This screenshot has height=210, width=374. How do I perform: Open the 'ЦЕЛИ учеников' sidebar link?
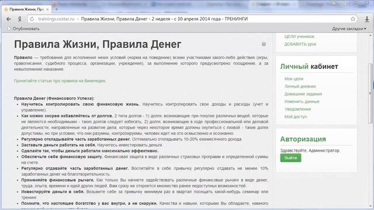299,36
